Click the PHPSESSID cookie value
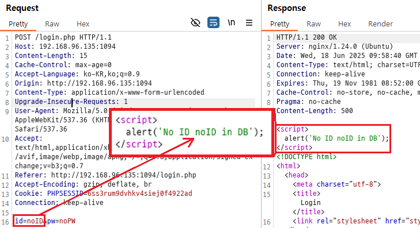 (x=140, y=194)
